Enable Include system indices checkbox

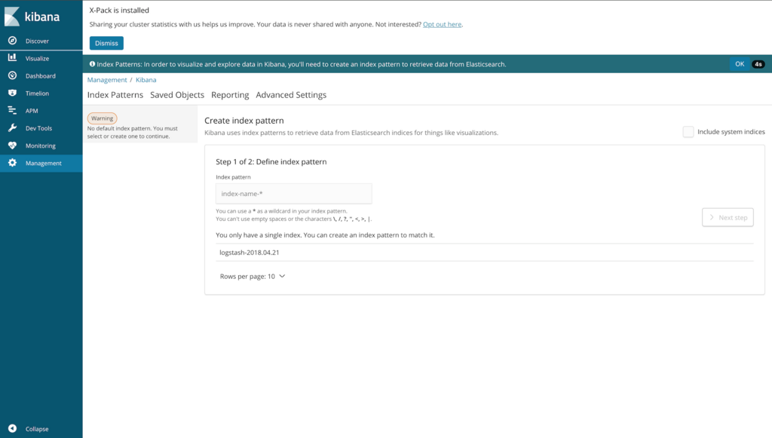pyautogui.click(x=688, y=132)
